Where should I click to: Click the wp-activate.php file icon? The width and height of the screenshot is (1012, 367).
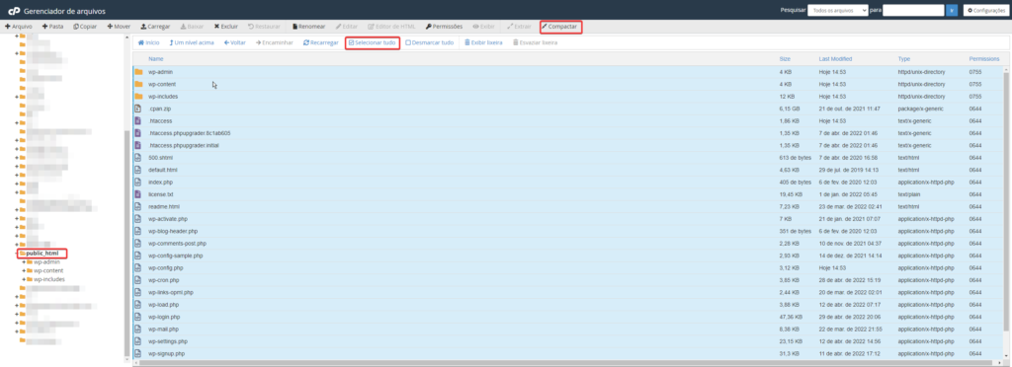coord(137,219)
